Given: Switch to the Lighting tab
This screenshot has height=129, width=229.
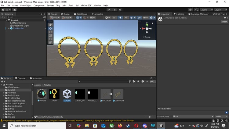Looking at the screenshot, I should point(179,14).
